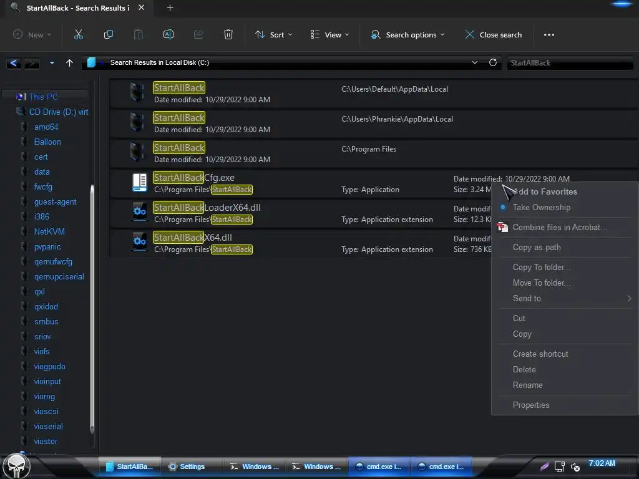This screenshot has height=479, width=639.
Task: Refresh the search results
Action: click(493, 62)
